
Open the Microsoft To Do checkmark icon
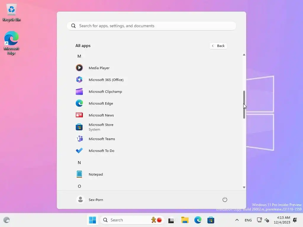click(x=79, y=150)
